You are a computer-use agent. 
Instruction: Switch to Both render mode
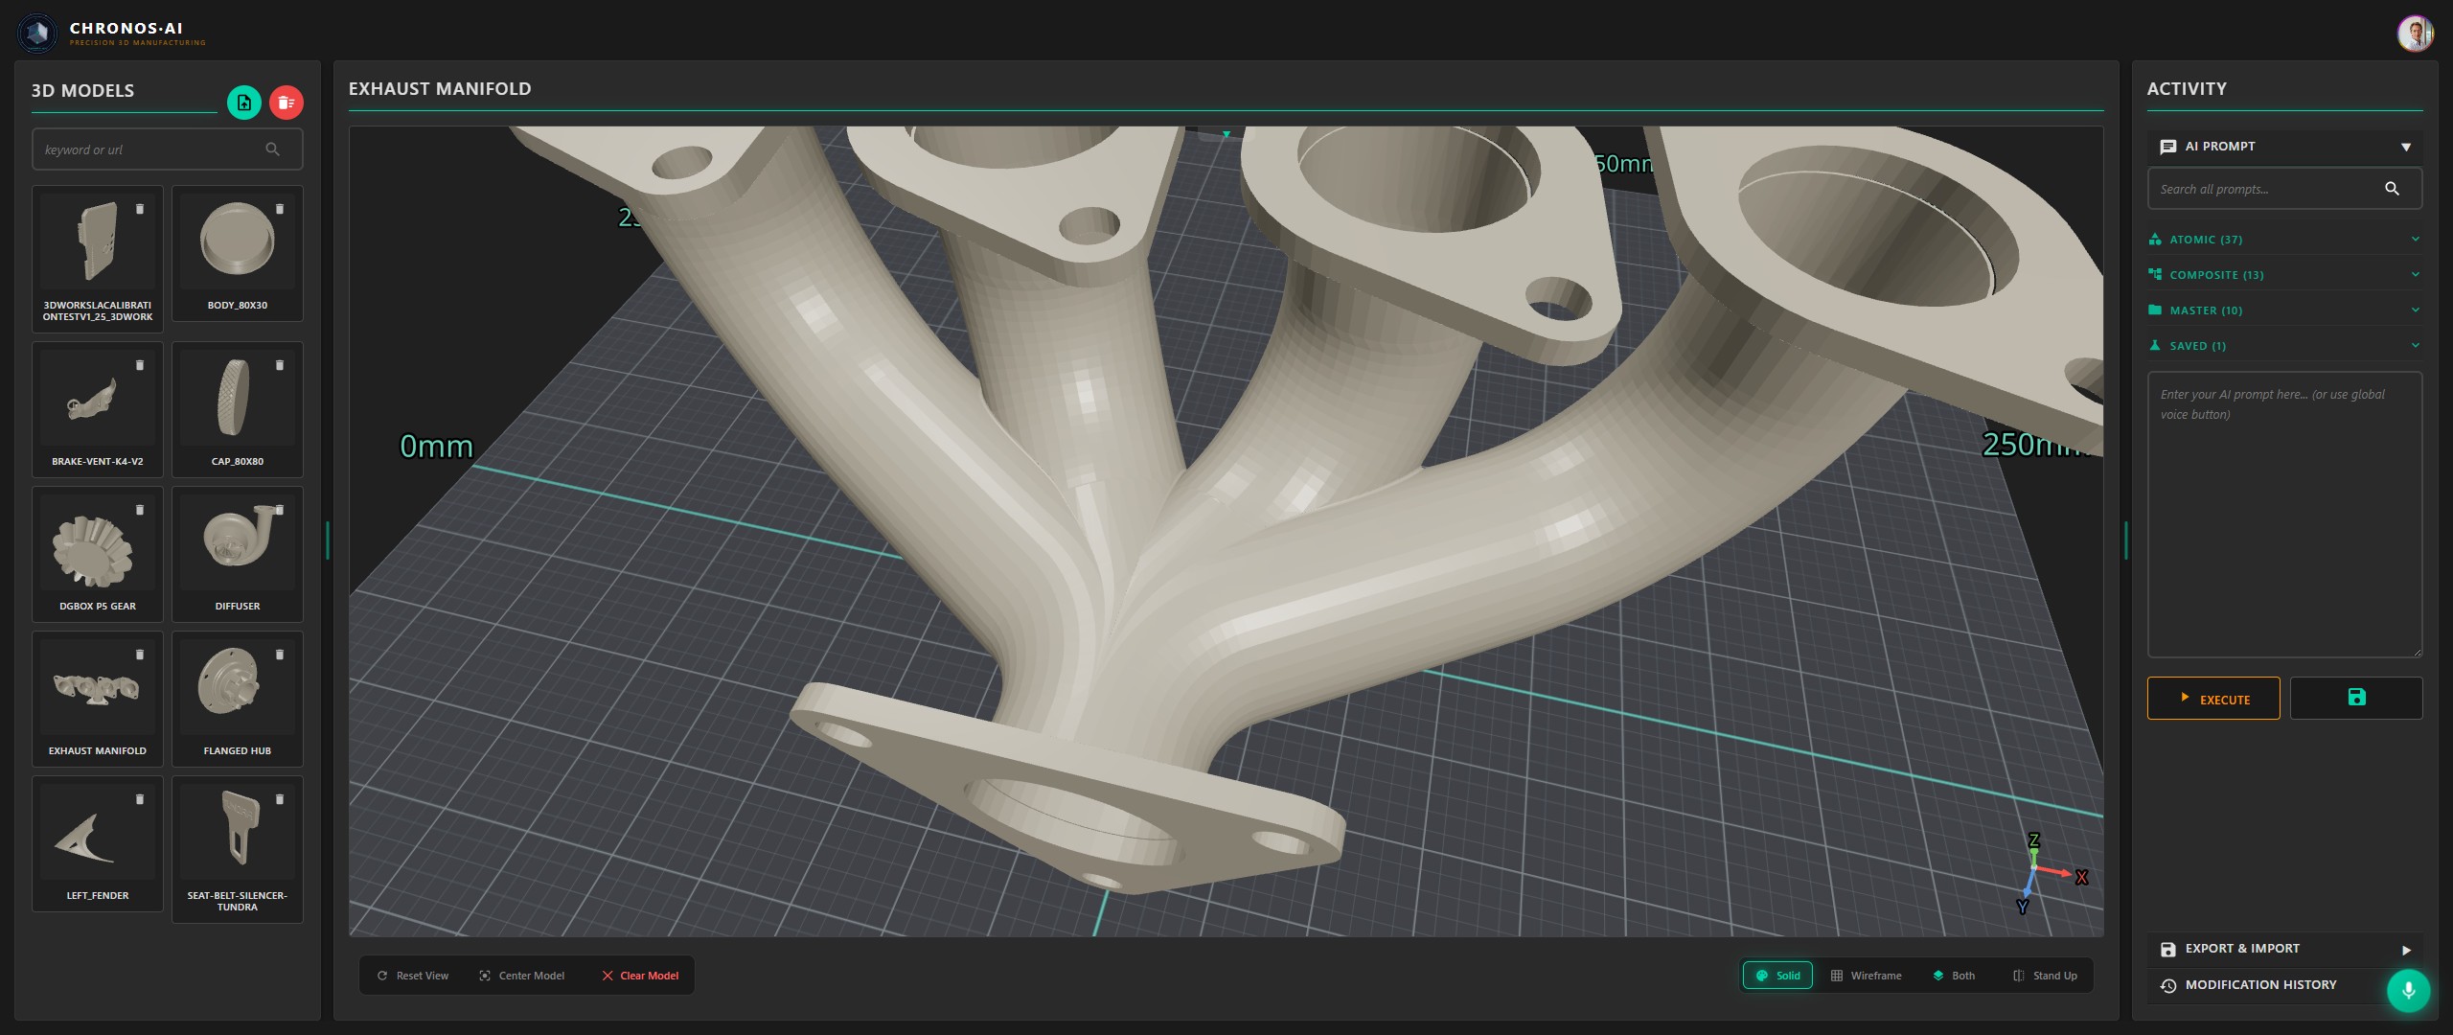[1954, 976]
